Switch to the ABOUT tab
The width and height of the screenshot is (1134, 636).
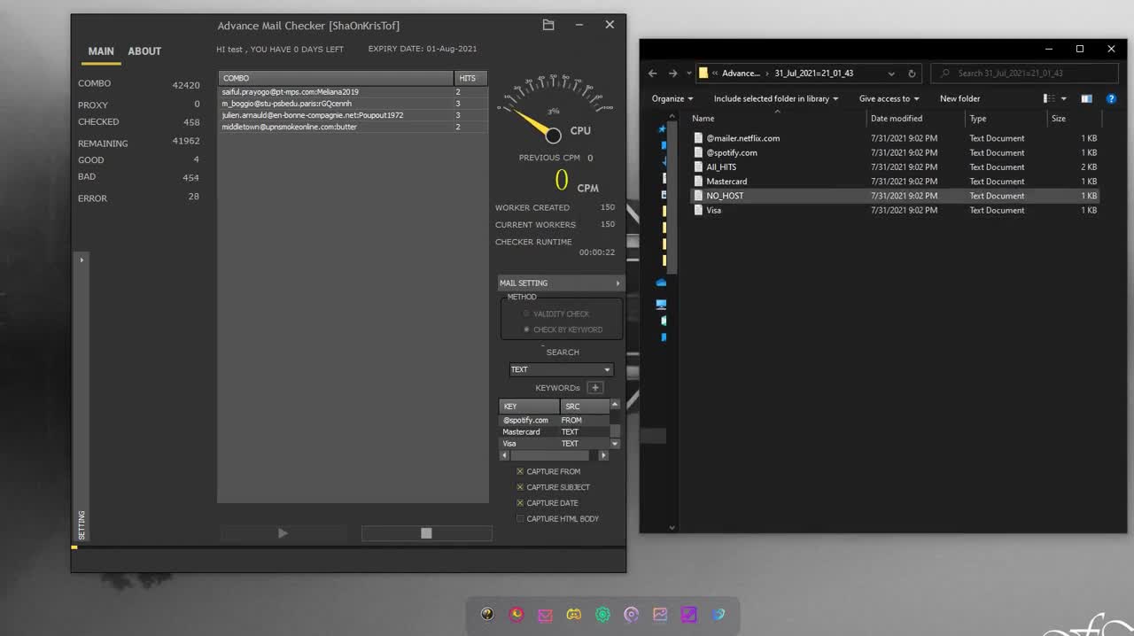click(x=144, y=51)
